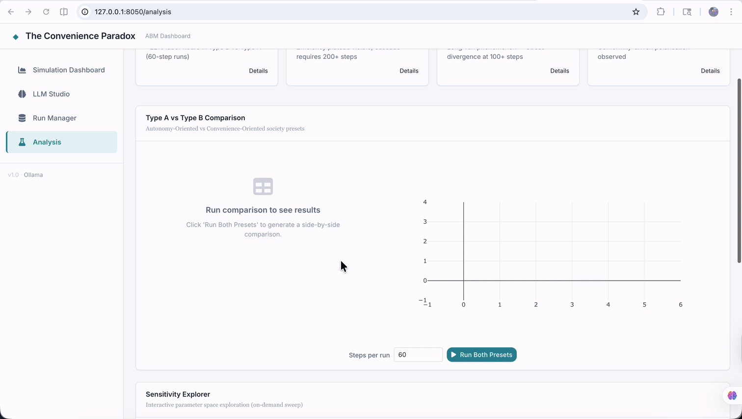Click the 'The Convenience Paradox' title
Screen dimensions: 742x419
[x=80, y=36]
